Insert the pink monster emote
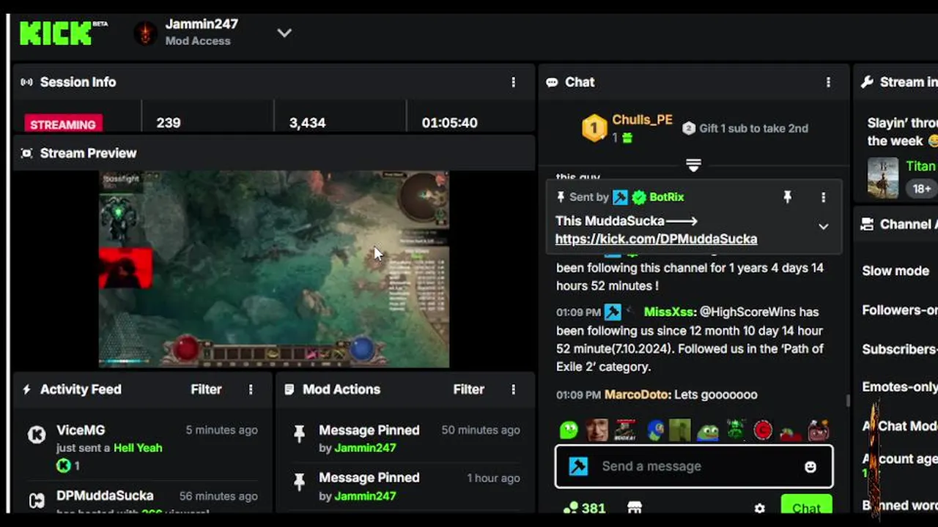 [818, 430]
